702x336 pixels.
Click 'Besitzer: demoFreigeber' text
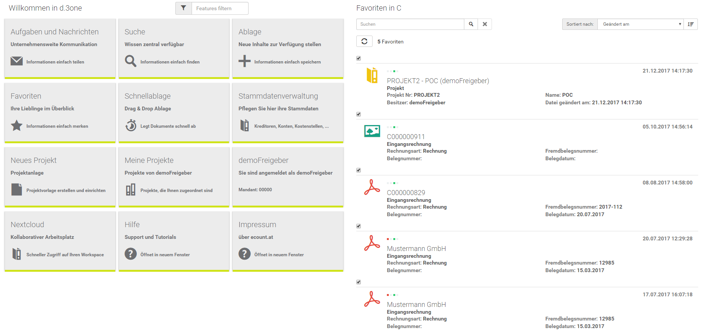click(416, 102)
